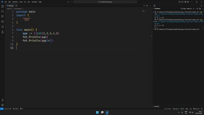This screenshot has height=115, width=204.
Task: Click the "fmt" import string
Action: pyautogui.click(x=26, y=19)
